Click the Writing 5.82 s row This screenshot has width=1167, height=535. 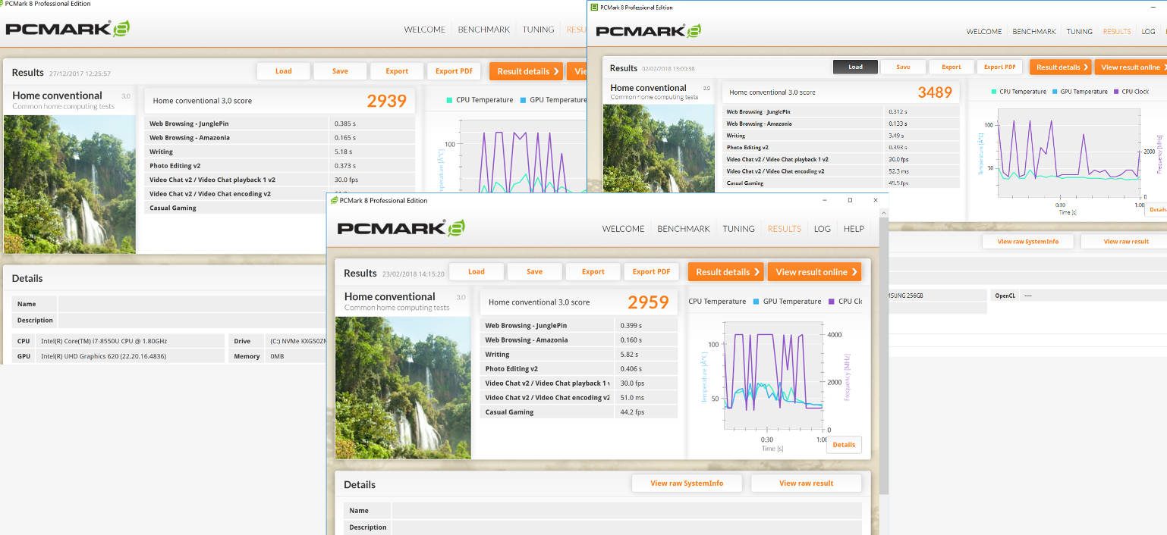(x=580, y=355)
